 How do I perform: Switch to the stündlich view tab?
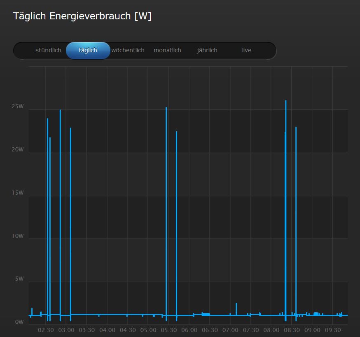(x=48, y=50)
